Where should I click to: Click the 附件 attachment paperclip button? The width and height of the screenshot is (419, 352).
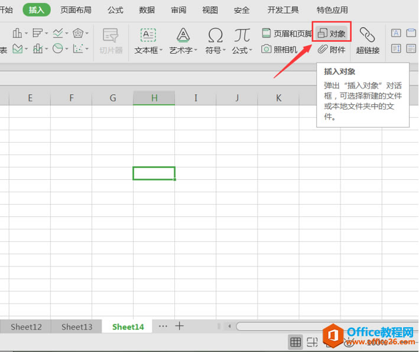click(332, 50)
